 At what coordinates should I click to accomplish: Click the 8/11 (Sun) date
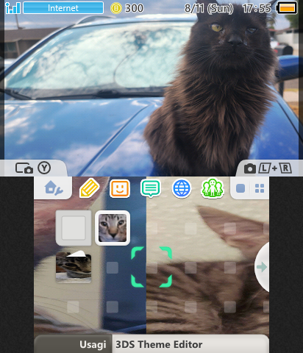point(209,8)
